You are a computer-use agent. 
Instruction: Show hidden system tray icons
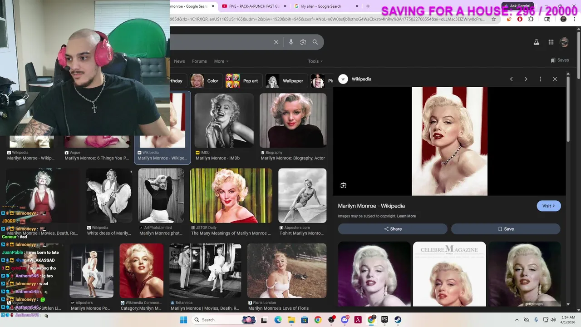(x=517, y=320)
